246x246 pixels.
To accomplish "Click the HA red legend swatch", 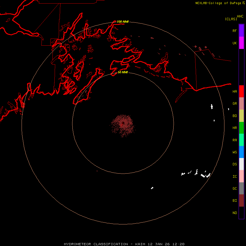I will click(241, 91).
